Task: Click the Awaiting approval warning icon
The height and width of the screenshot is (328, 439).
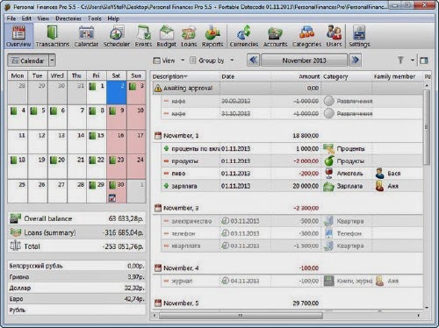Action: pyautogui.click(x=158, y=88)
